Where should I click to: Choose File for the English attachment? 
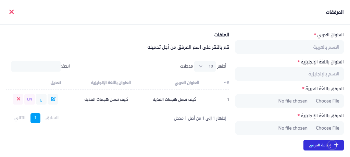[327, 128]
